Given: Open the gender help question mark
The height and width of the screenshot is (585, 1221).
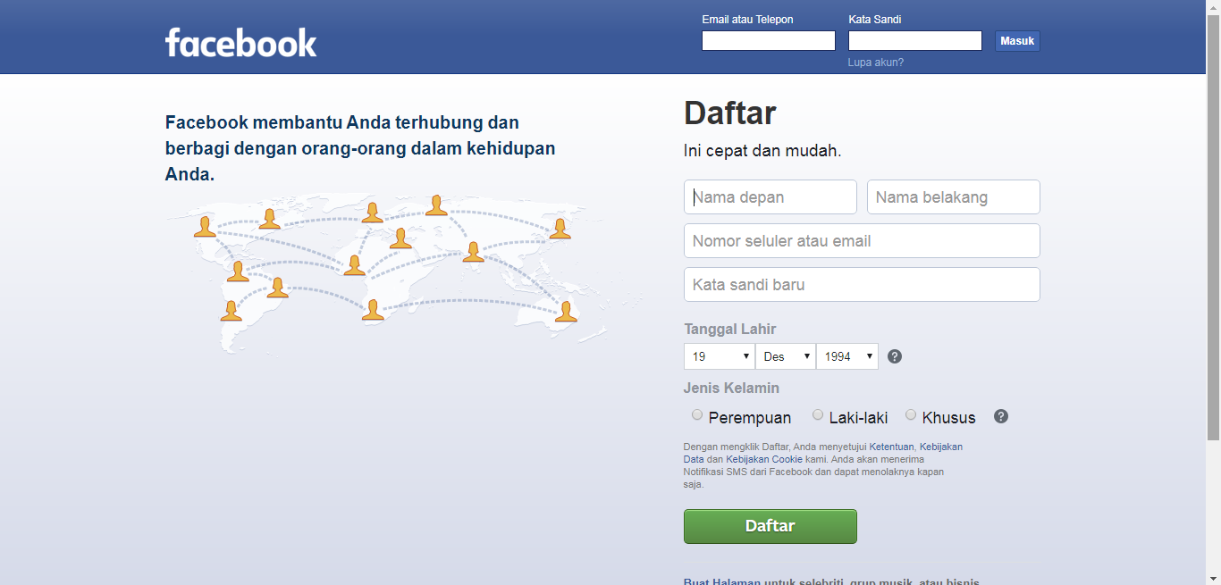Looking at the screenshot, I should 1000,416.
